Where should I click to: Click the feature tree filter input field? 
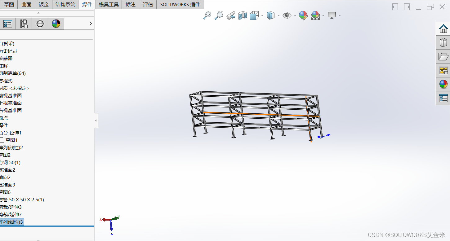click(x=46, y=35)
